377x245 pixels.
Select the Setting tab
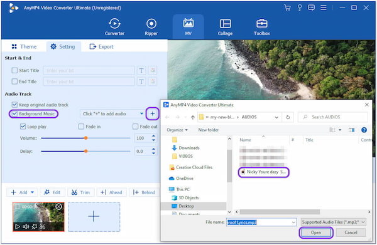pyautogui.click(x=63, y=46)
